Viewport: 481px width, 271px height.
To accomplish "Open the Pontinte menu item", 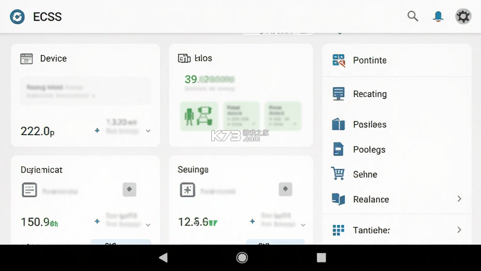I will click(x=396, y=60).
